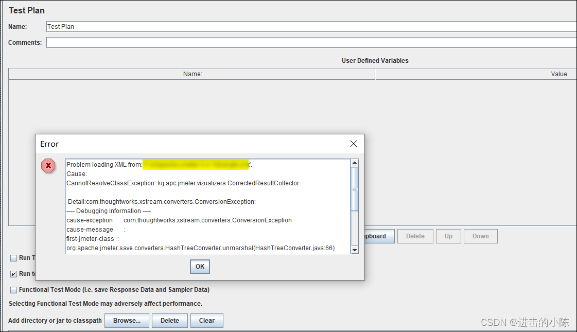Click the variables Delete button beside Up
This screenshot has width=577, height=332.
pyautogui.click(x=415, y=236)
